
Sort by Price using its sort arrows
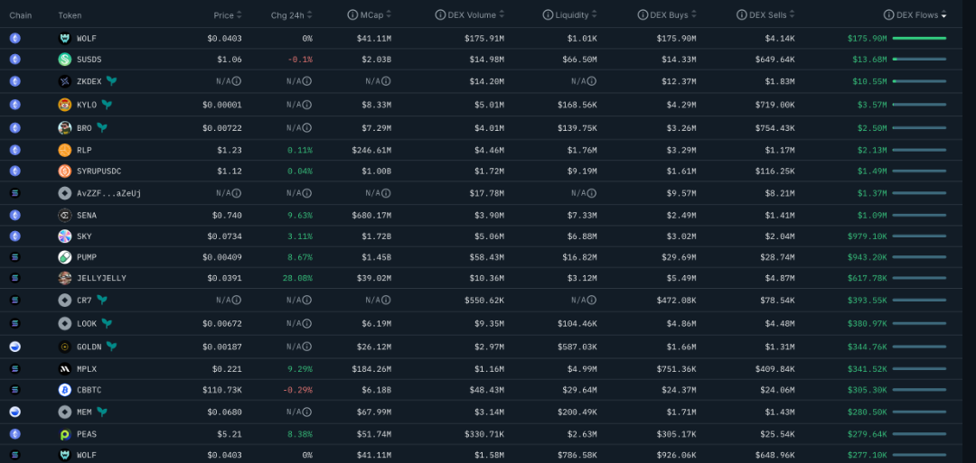pyautogui.click(x=240, y=15)
